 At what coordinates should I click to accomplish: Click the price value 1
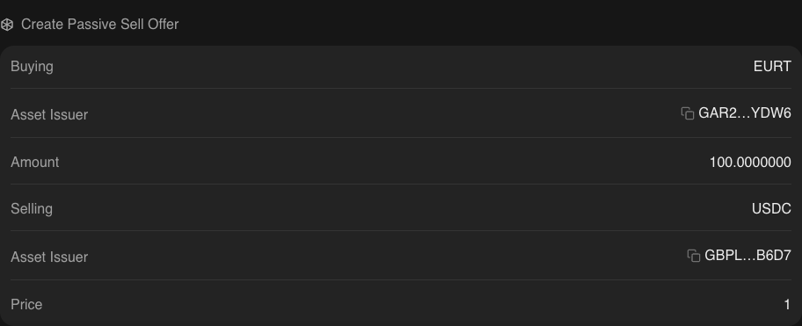click(x=787, y=305)
